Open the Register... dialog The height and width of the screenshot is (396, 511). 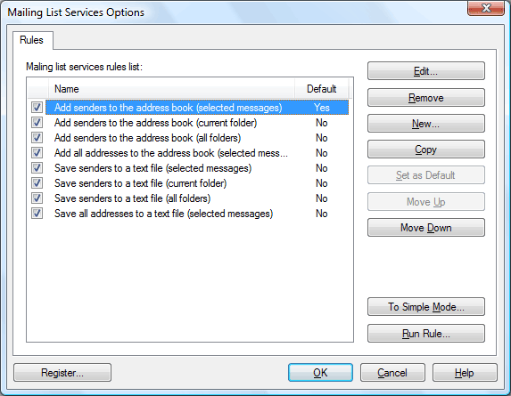pyautogui.click(x=62, y=373)
